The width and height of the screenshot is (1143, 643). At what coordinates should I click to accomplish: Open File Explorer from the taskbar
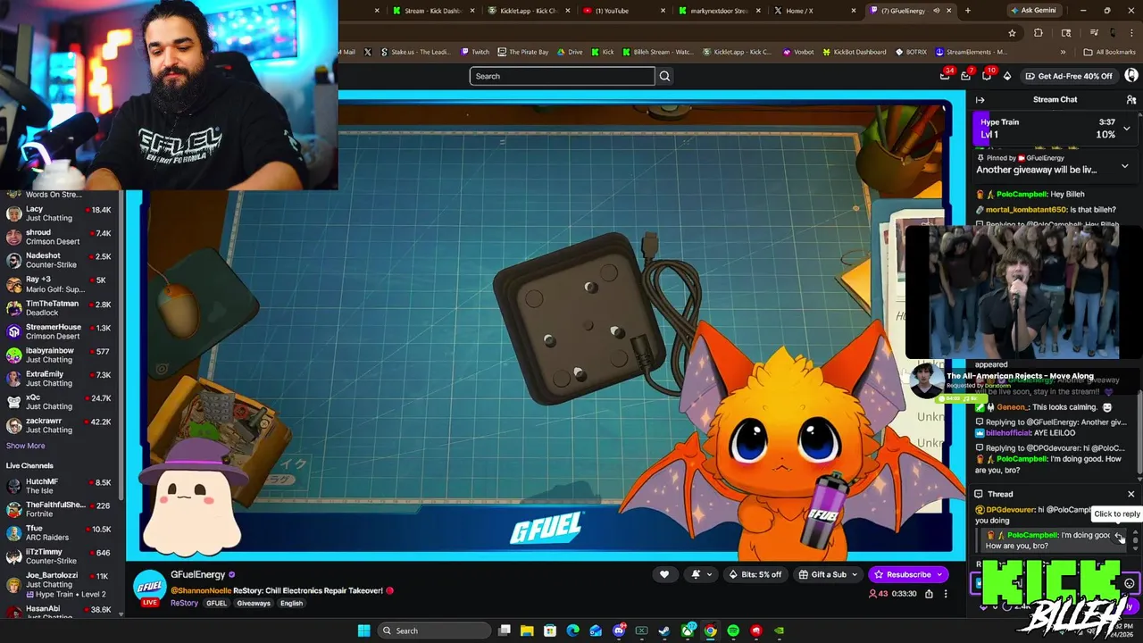pyautogui.click(x=527, y=630)
